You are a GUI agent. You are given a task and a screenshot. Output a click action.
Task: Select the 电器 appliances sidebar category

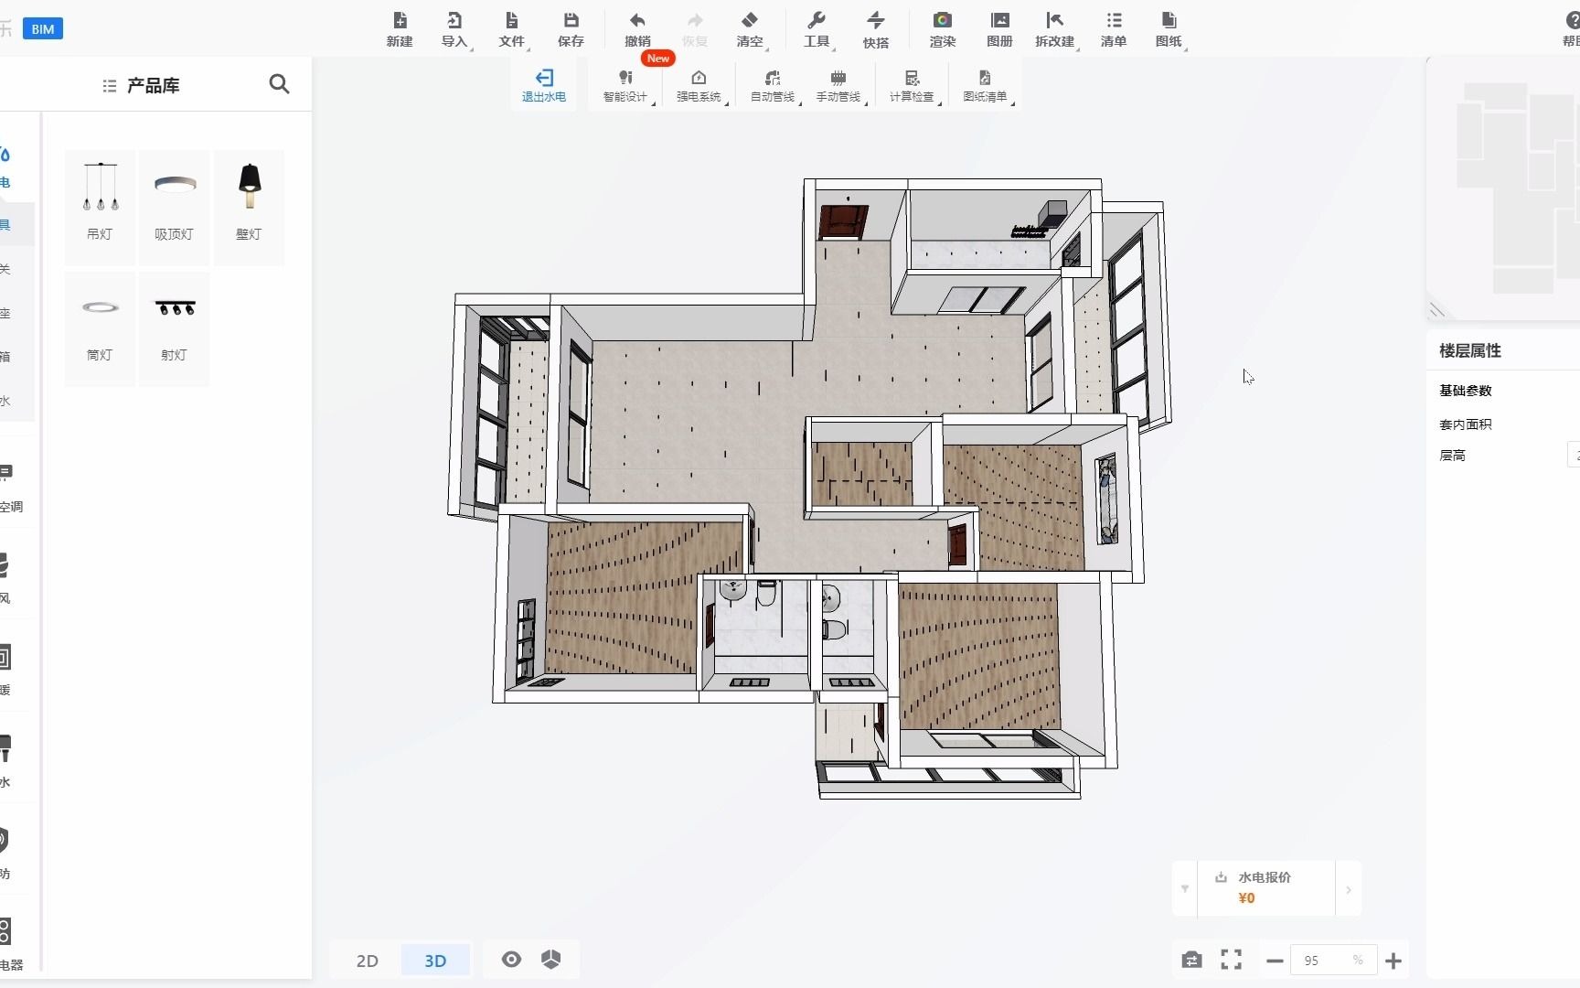9,945
